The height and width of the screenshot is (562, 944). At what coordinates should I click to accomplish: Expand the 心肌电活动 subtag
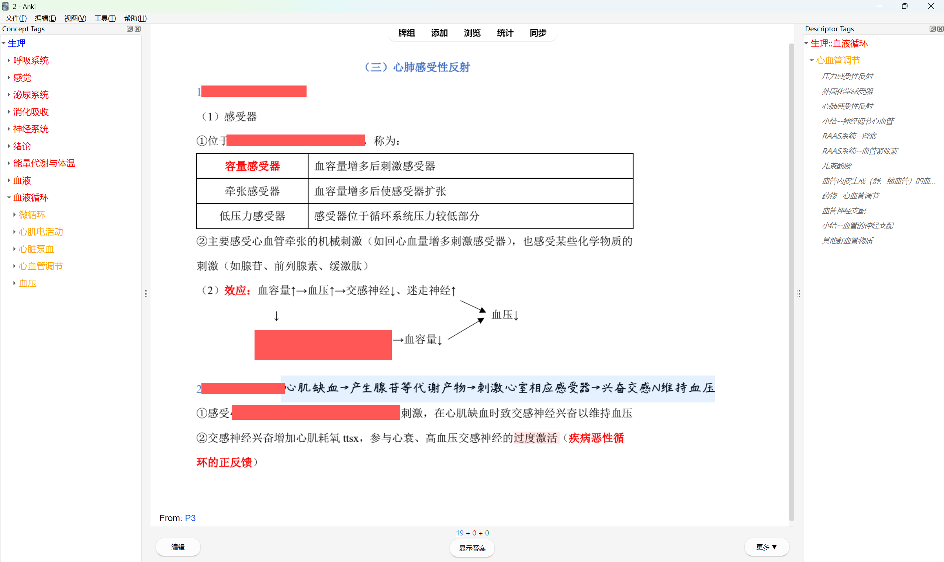click(14, 231)
